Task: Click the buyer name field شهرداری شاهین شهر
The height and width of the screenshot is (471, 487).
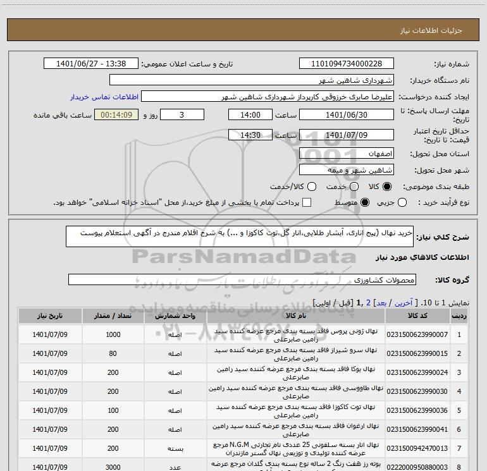Action: (252, 80)
